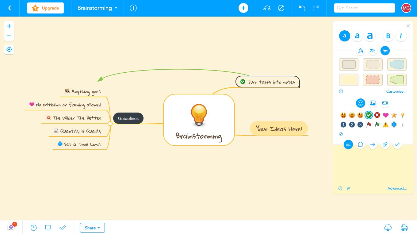The image size is (417, 234).
Task: Select the pink heart icon
Action: [x=386, y=115]
